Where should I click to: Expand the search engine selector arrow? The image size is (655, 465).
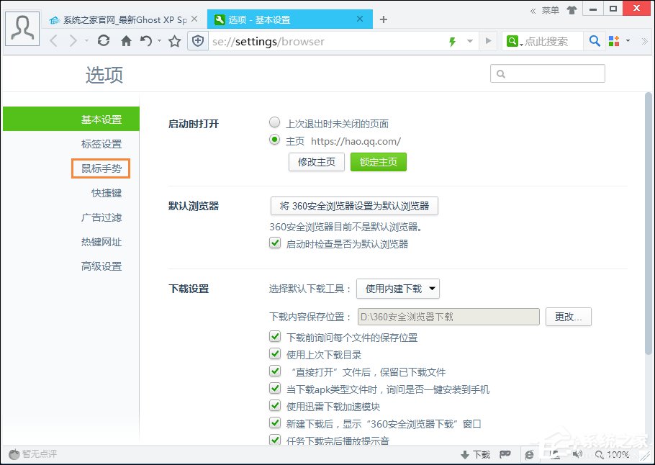pyautogui.click(x=522, y=43)
